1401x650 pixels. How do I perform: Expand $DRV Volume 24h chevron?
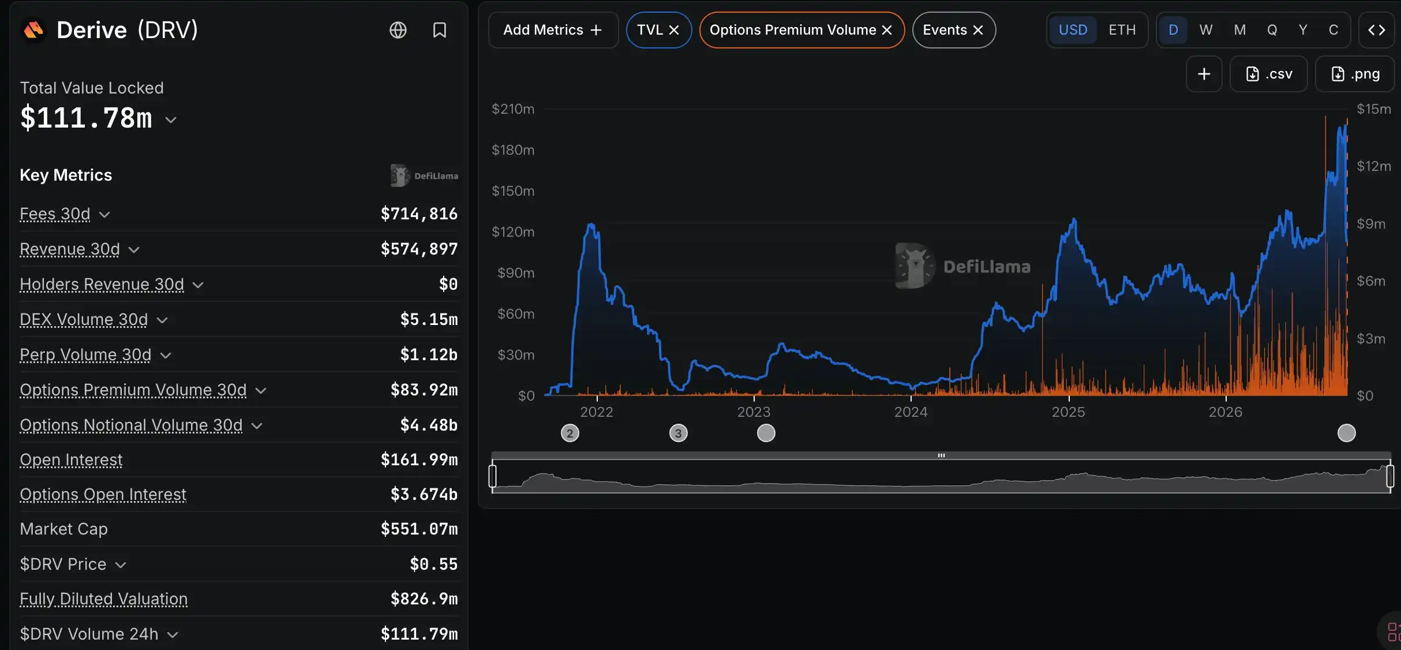(x=173, y=635)
